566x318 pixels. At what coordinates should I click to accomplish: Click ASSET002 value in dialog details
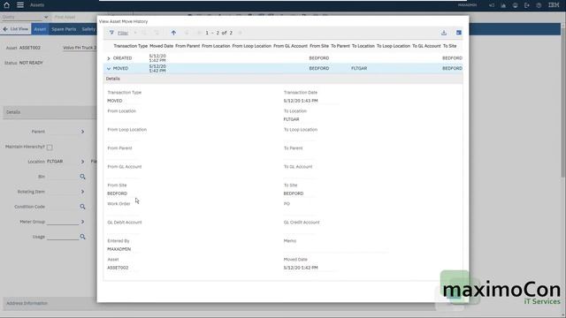118,268
